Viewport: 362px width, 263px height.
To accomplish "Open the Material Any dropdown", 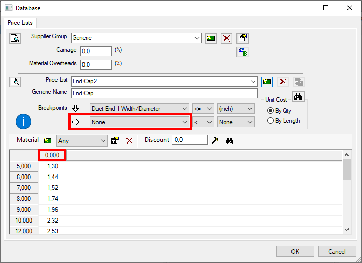I will point(82,141).
